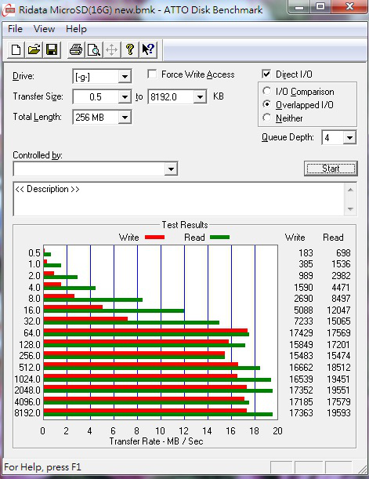Choose the Neither radio option
Screen dimensions: 369x479
(x=266, y=118)
